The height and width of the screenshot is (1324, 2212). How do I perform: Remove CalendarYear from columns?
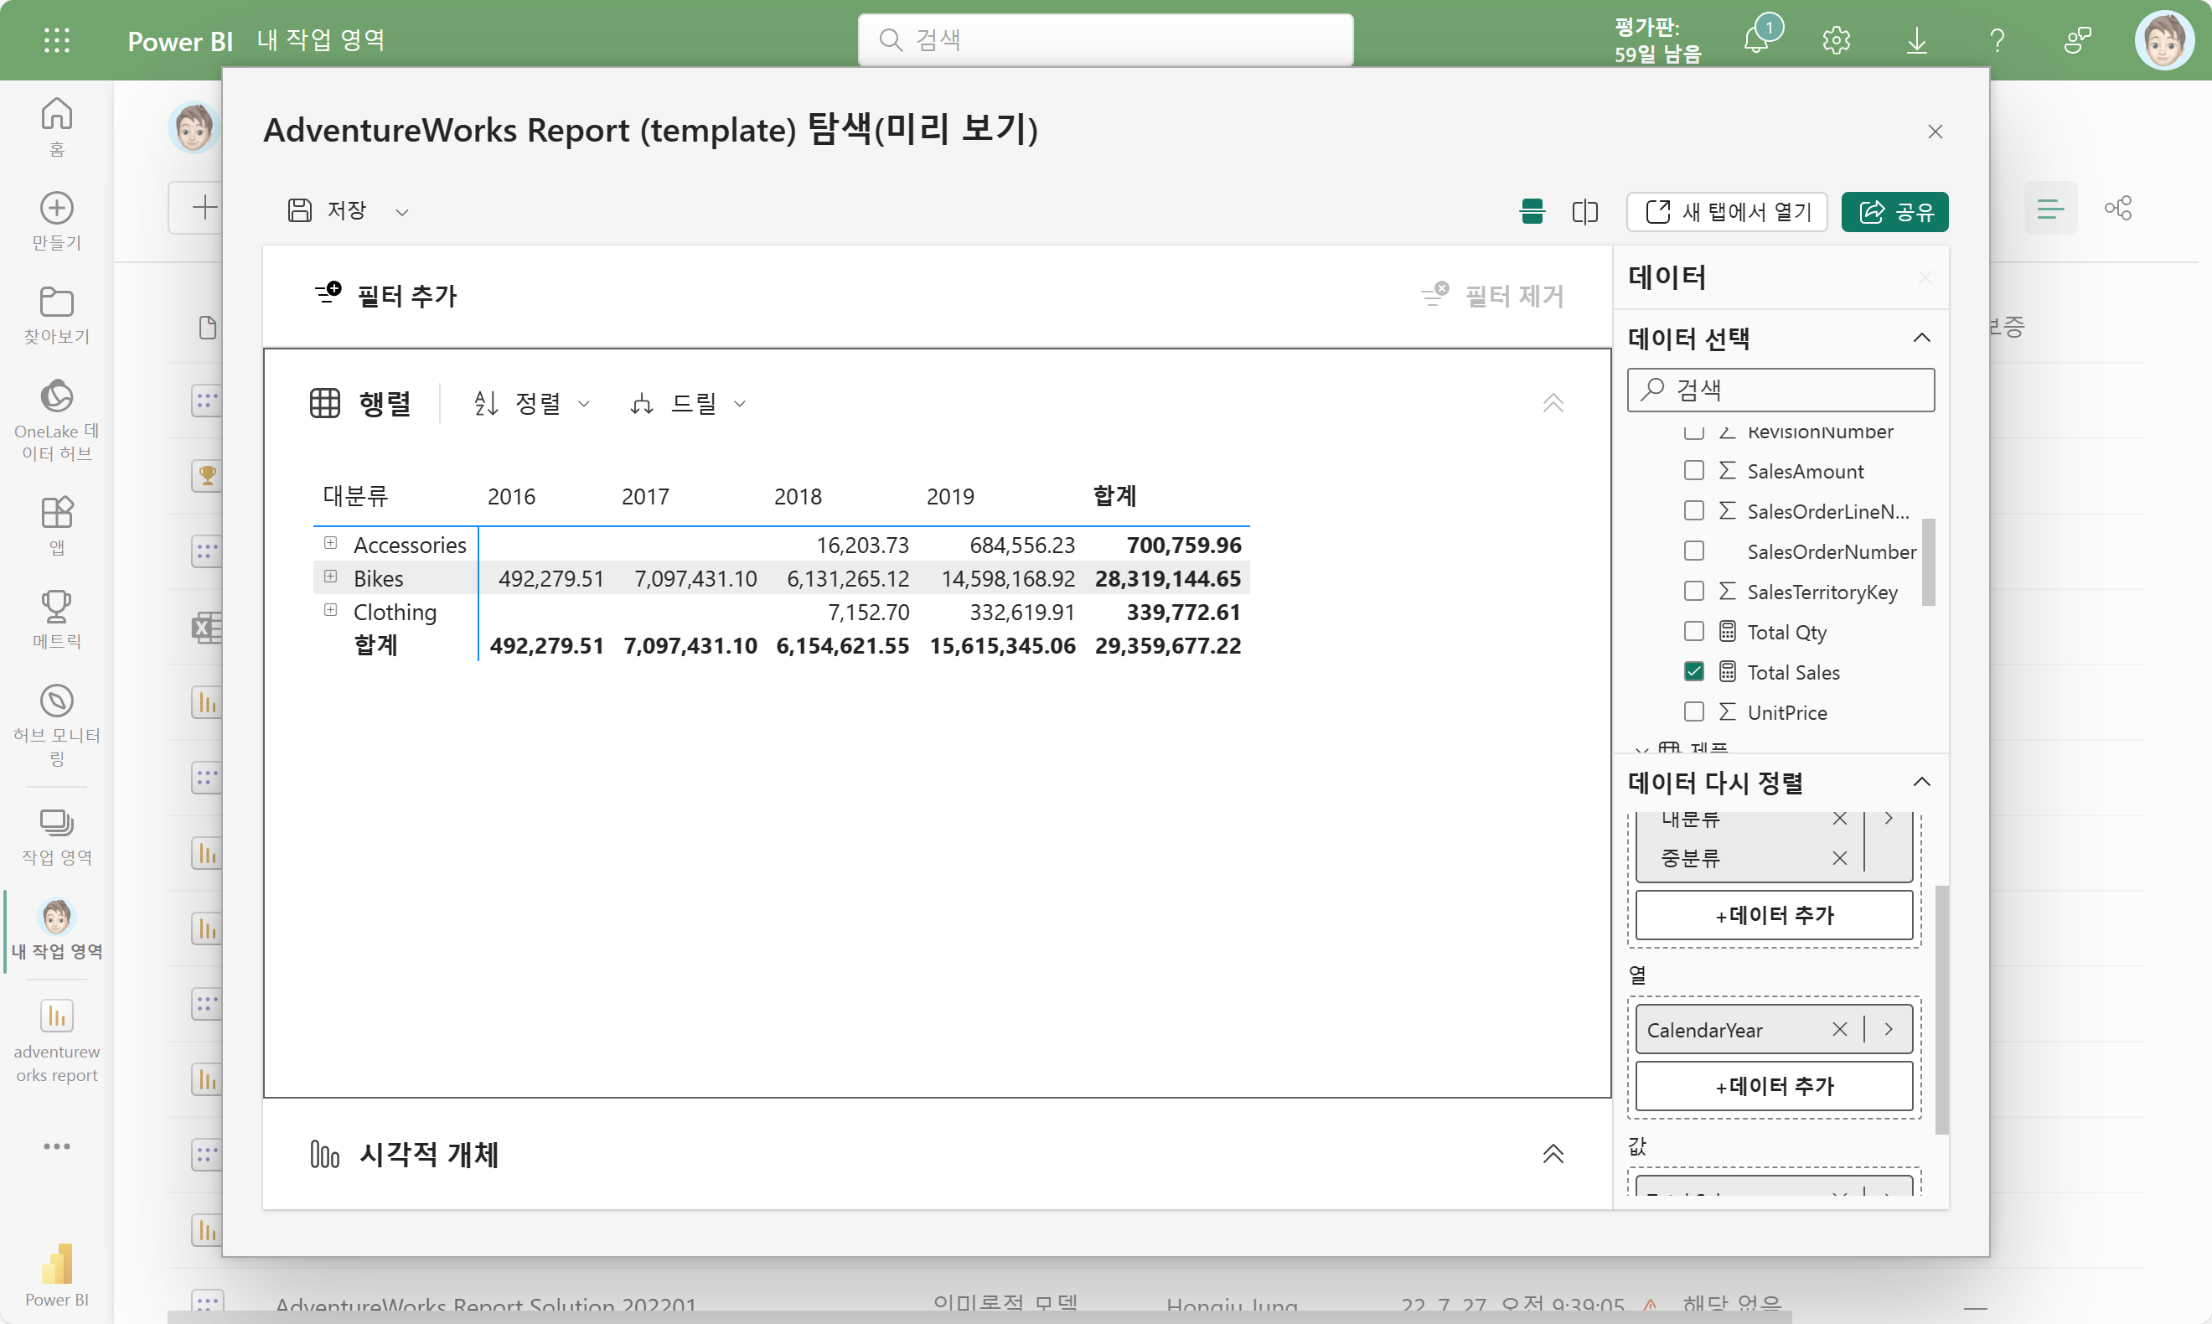(1839, 1030)
